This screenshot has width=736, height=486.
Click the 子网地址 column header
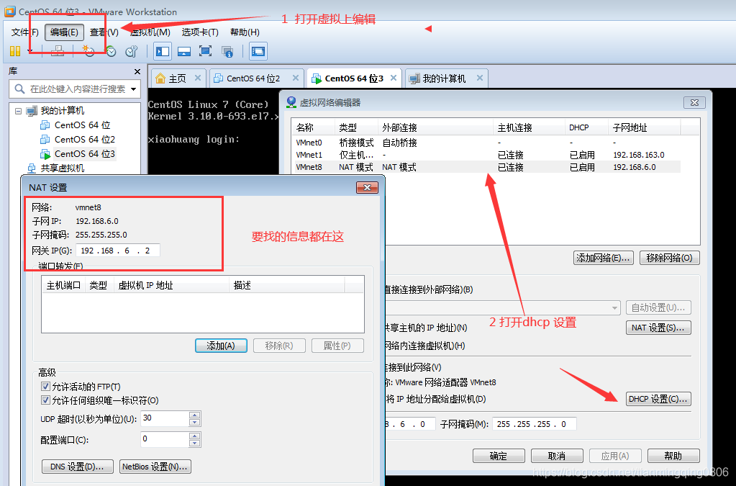644,127
